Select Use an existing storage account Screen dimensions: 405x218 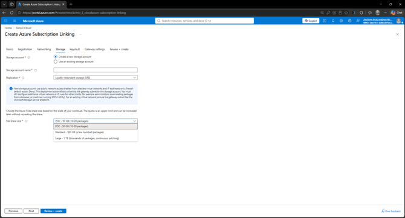click(x=56, y=62)
